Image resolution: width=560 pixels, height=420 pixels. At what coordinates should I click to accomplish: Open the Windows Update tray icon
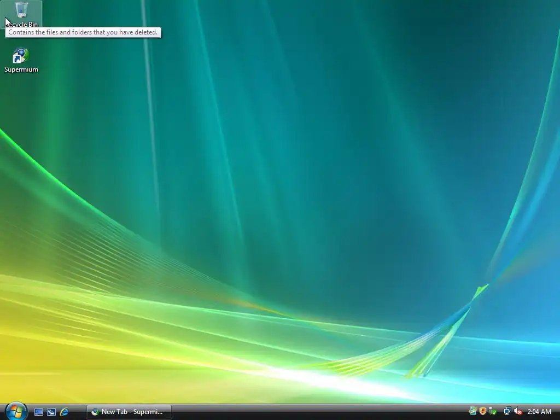click(x=473, y=411)
